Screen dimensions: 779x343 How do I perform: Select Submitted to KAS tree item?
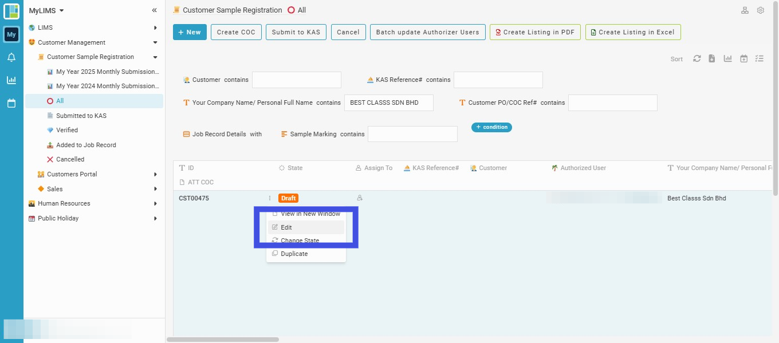(81, 116)
